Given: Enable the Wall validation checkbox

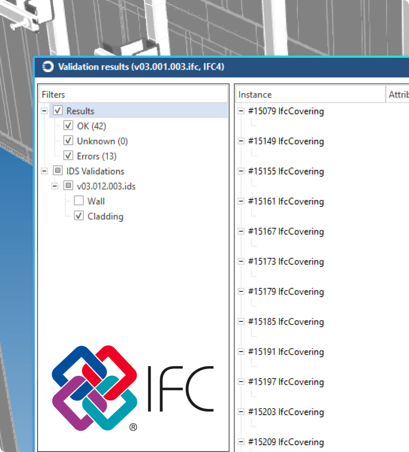Looking at the screenshot, I should coord(79,201).
